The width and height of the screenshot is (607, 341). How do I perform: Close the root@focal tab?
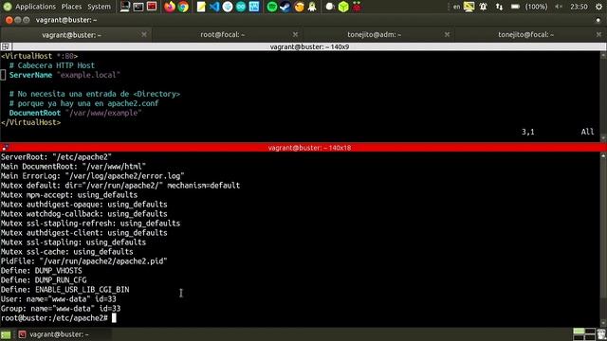pyautogui.click(x=295, y=35)
